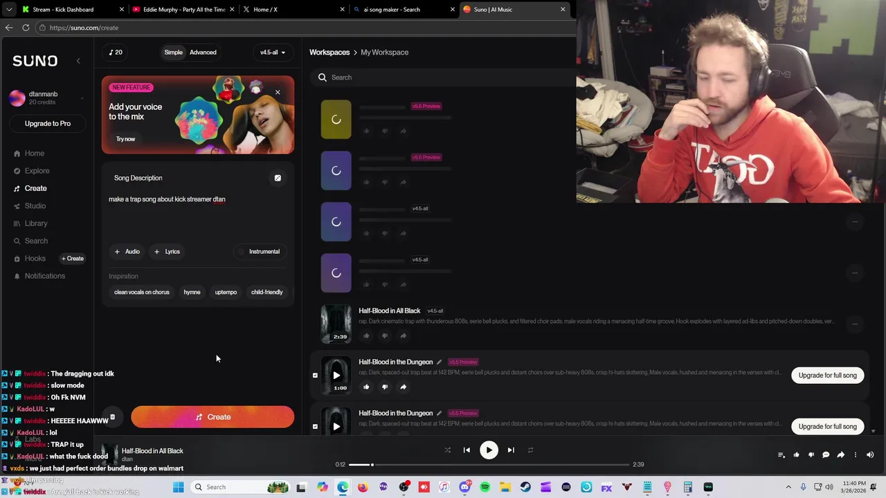Add the 'uptempo' inspiration tag
Viewport: 886px width, 498px height.
coord(226,292)
